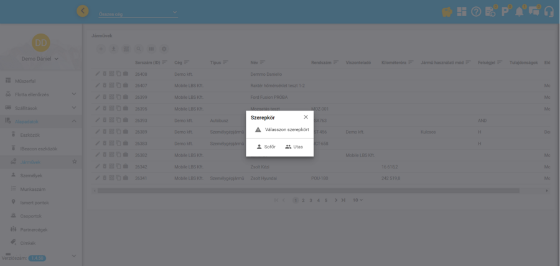
Task: Collapse the Alapadatok menu section
Action: [73, 121]
